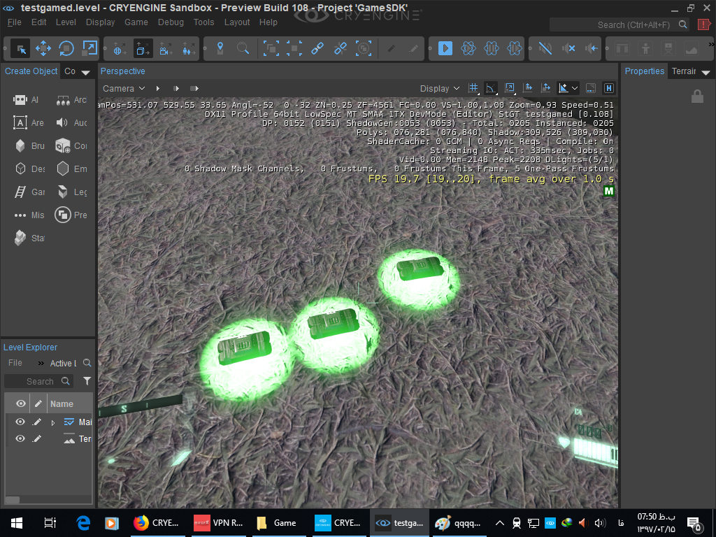Open the tab list arrow beside Terrain tab

click(x=706, y=73)
